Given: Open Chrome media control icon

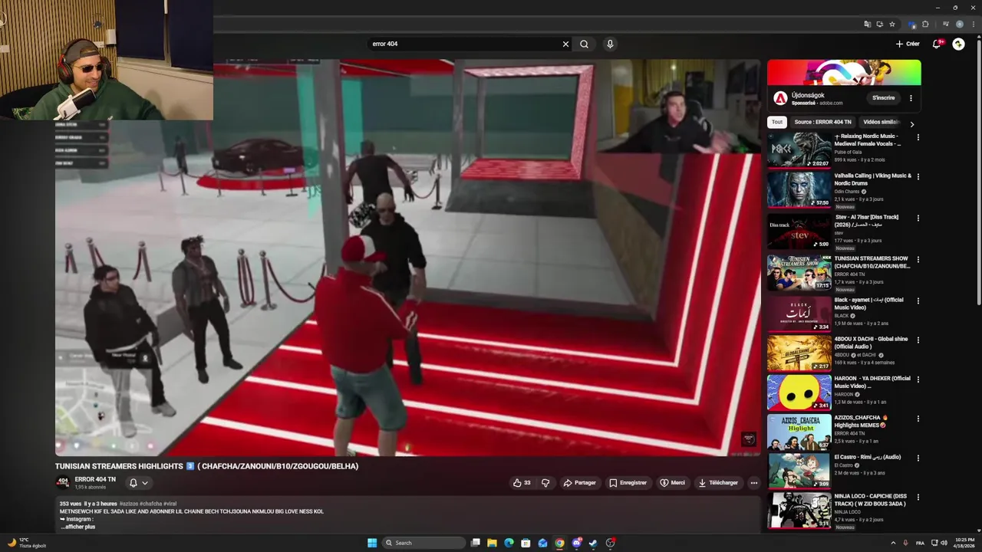Looking at the screenshot, I should 946,24.
